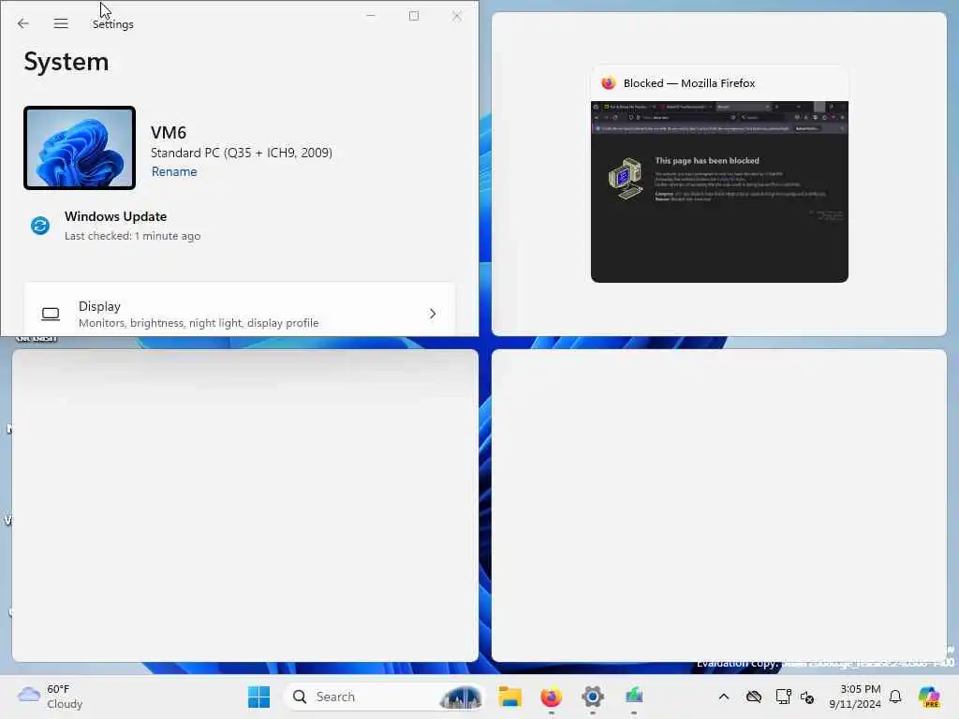This screenshot has width=959, height=719.
Task: Click the 'Blocked — Mozilla Firefox' title text
Action: (689, 83)
